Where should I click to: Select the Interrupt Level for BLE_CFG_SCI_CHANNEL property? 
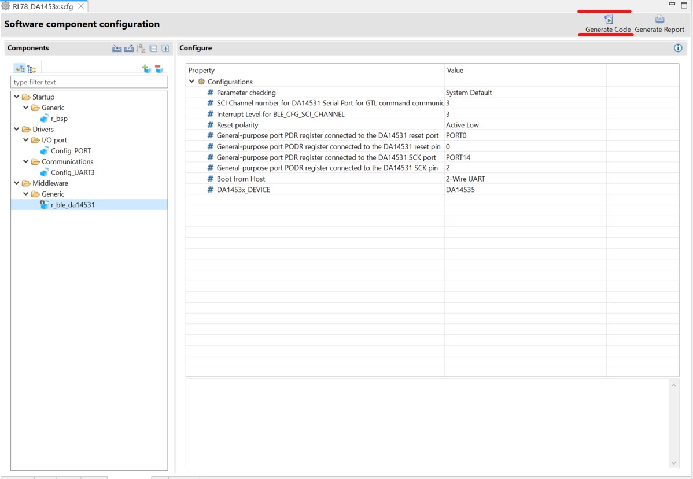[281, 114]
